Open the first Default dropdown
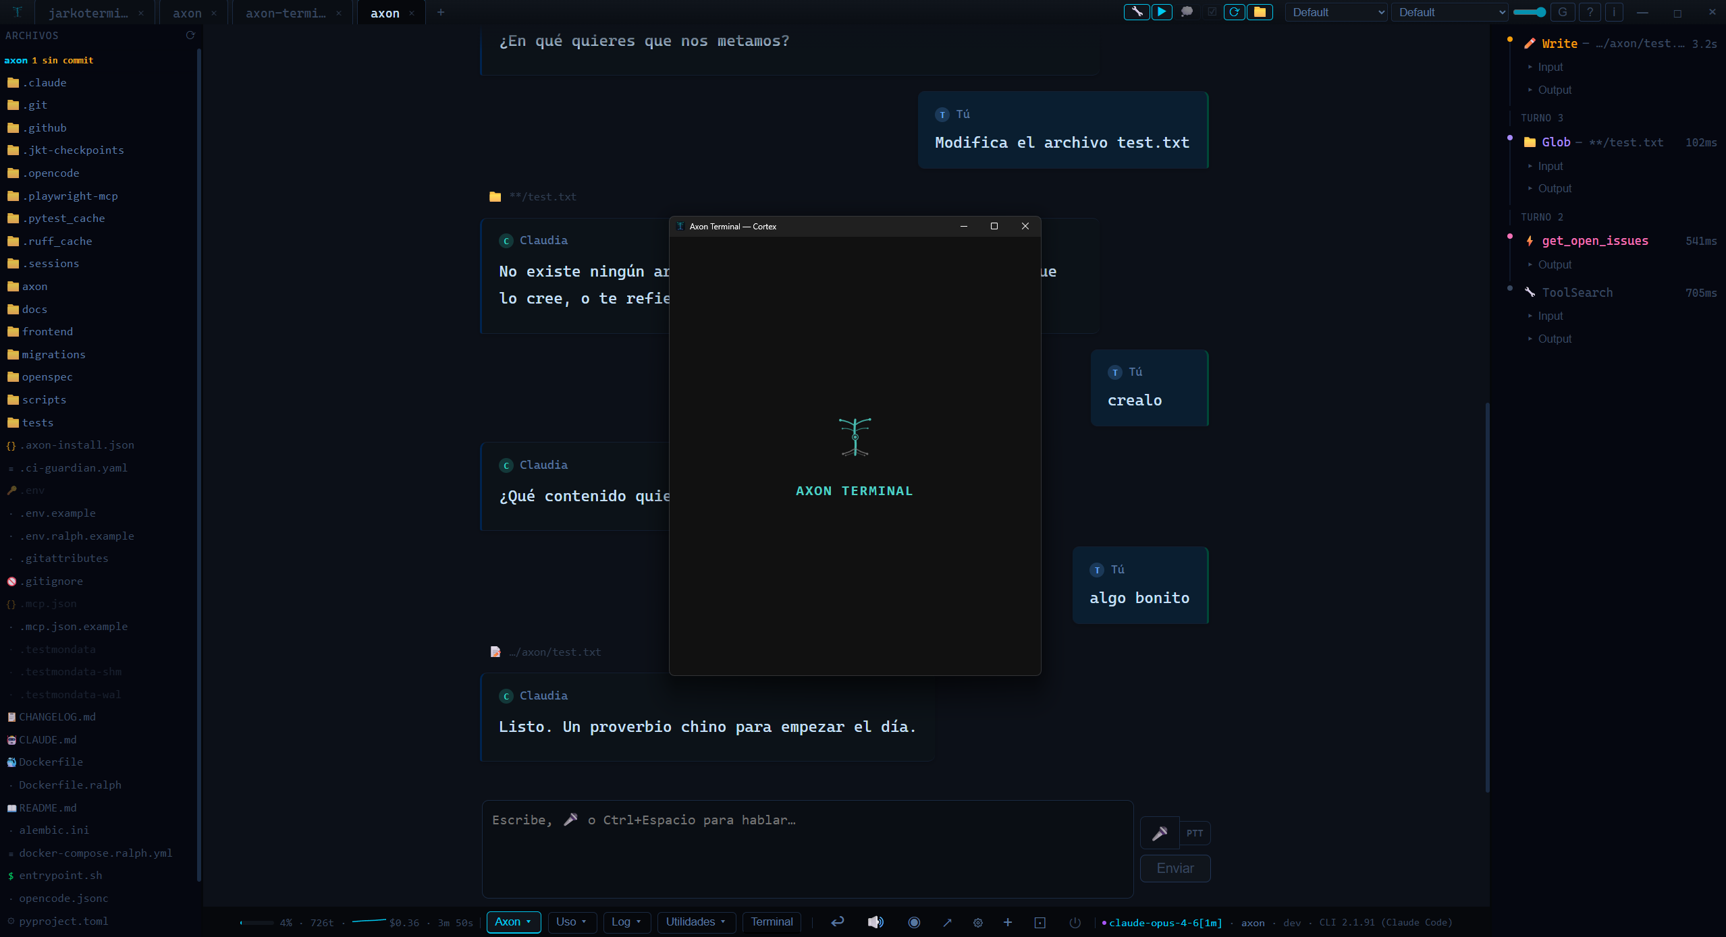The image size is (1726, 937). pos(1336,12)
